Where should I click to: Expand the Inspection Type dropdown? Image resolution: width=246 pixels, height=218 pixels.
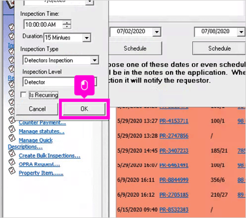click(x=94, y=60)
